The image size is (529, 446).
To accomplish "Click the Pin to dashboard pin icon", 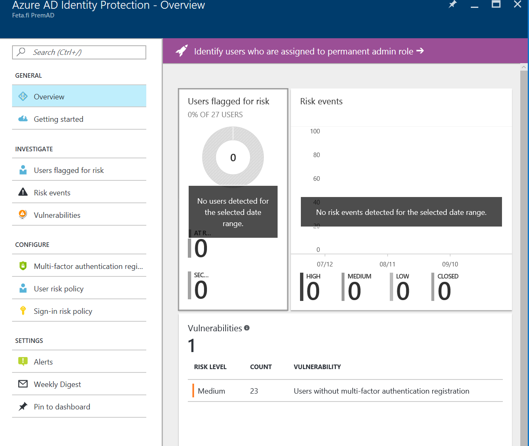I will [x=23, y=407].
